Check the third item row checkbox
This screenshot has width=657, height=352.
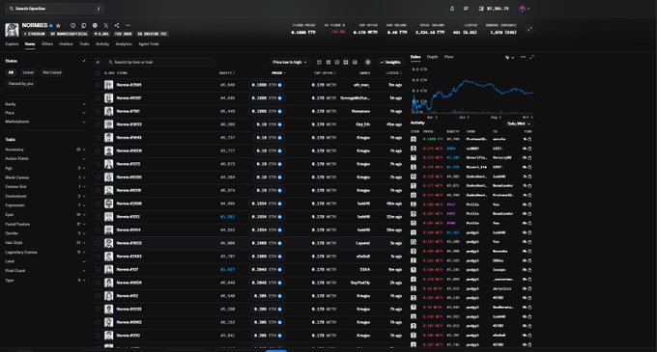point(98,111)
